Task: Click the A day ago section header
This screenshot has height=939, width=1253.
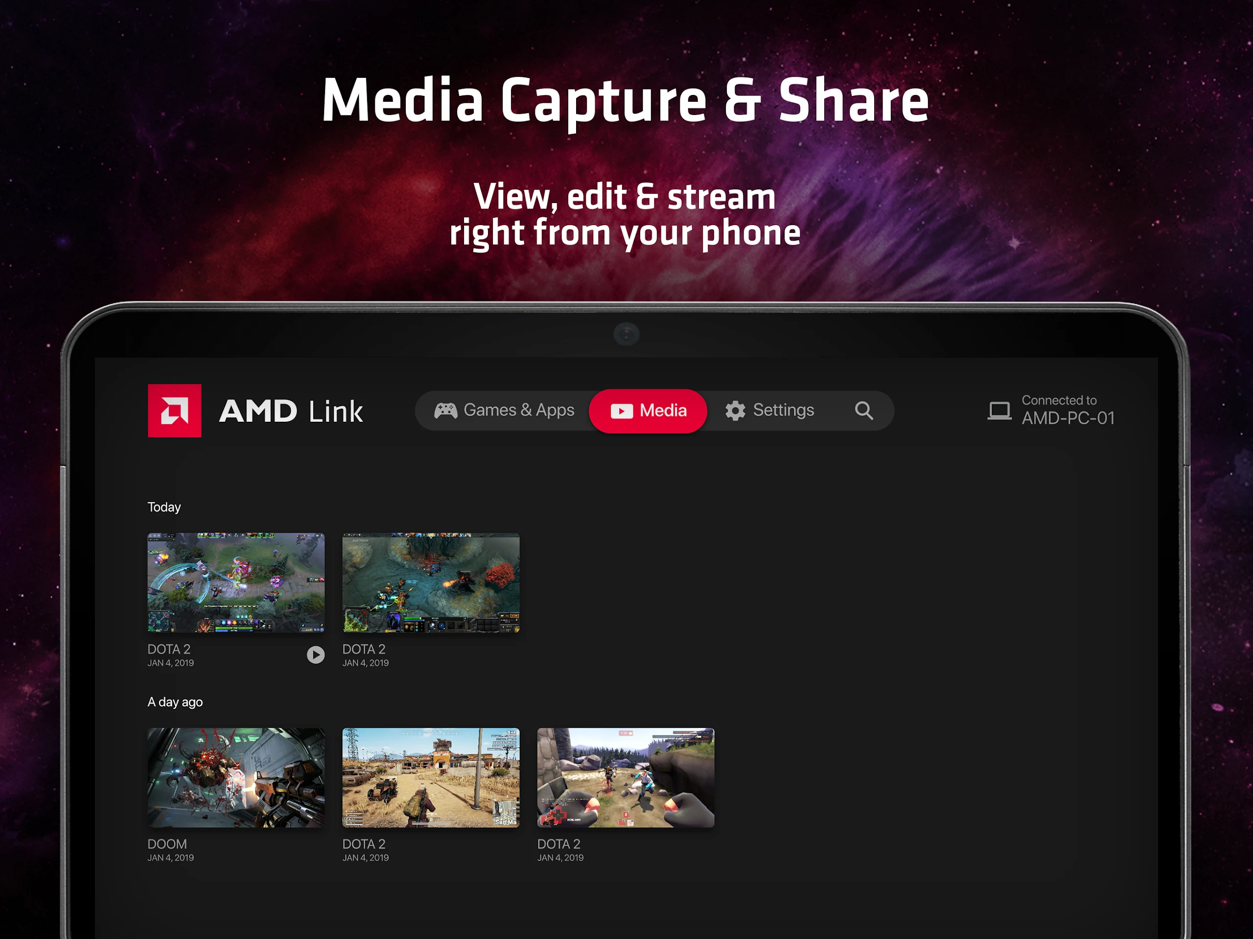Action: point(175,702)
